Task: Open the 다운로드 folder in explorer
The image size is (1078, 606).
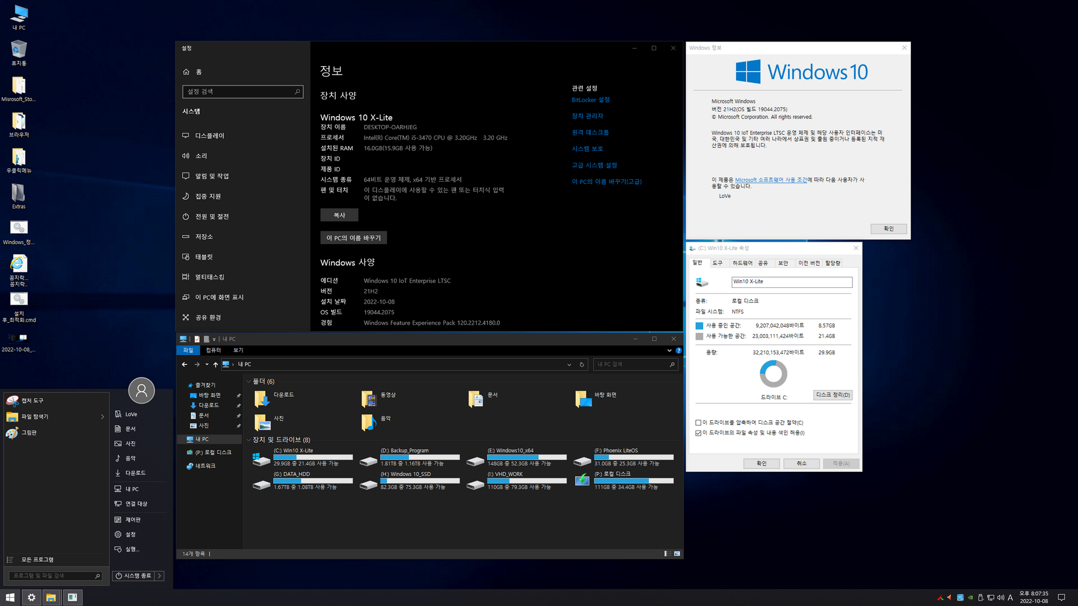Action: 274,398
